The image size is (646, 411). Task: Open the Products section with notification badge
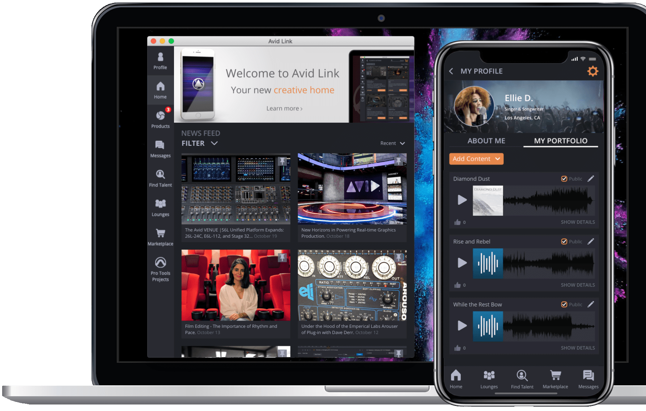point(160,119)
